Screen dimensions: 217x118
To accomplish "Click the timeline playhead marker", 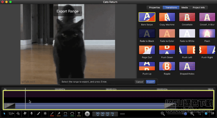I will pos(25,99).
